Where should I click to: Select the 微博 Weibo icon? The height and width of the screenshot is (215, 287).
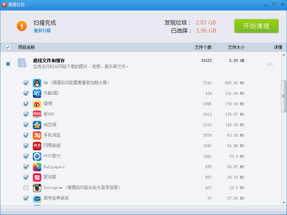click(x=37, y=104)
